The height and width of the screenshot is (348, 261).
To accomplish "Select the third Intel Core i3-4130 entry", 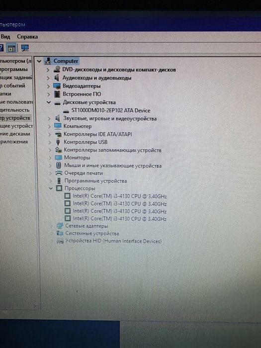I will [120, 211].
